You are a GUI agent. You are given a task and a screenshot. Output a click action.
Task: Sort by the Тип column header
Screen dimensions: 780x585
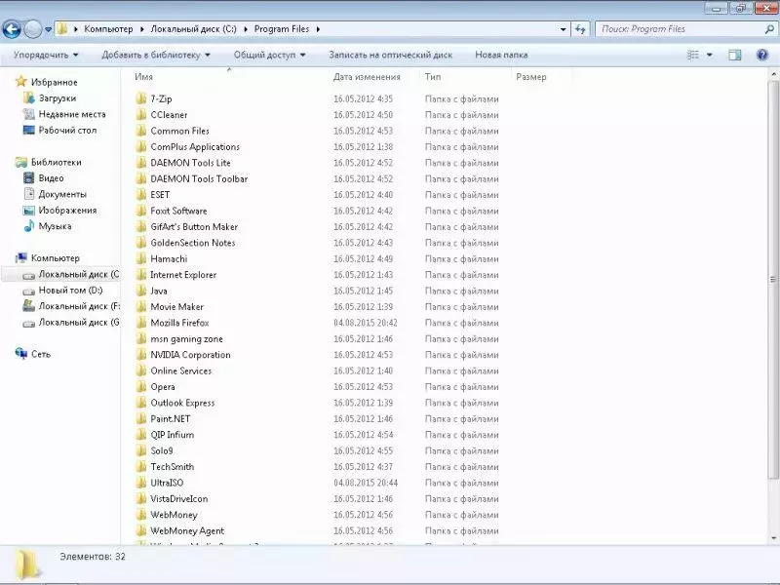433,77
